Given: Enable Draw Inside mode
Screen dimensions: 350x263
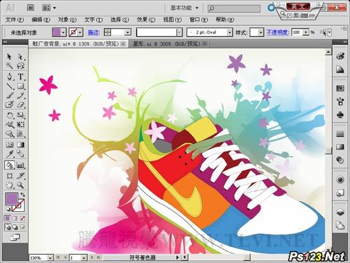Looking at the screenshot, I should (22, 227).
